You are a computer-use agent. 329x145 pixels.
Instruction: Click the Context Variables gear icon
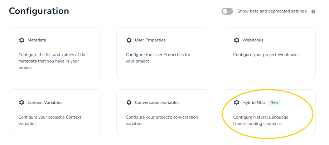point(21,102)
